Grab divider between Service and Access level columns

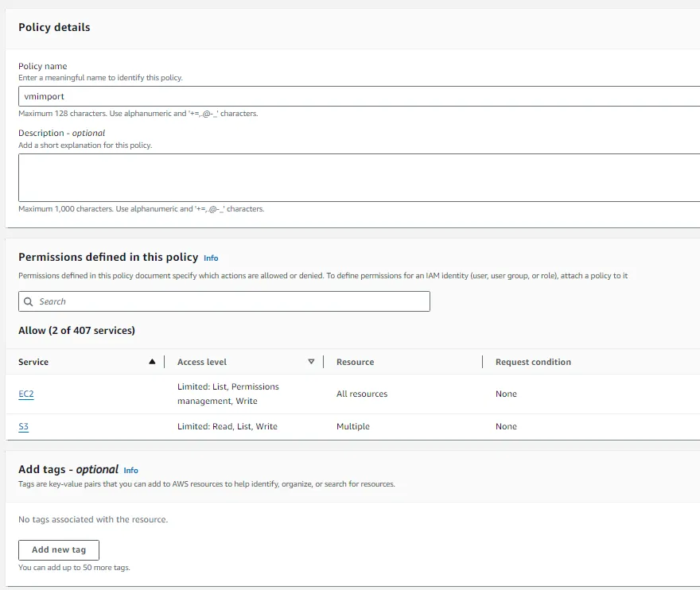[x=165, y=362]
